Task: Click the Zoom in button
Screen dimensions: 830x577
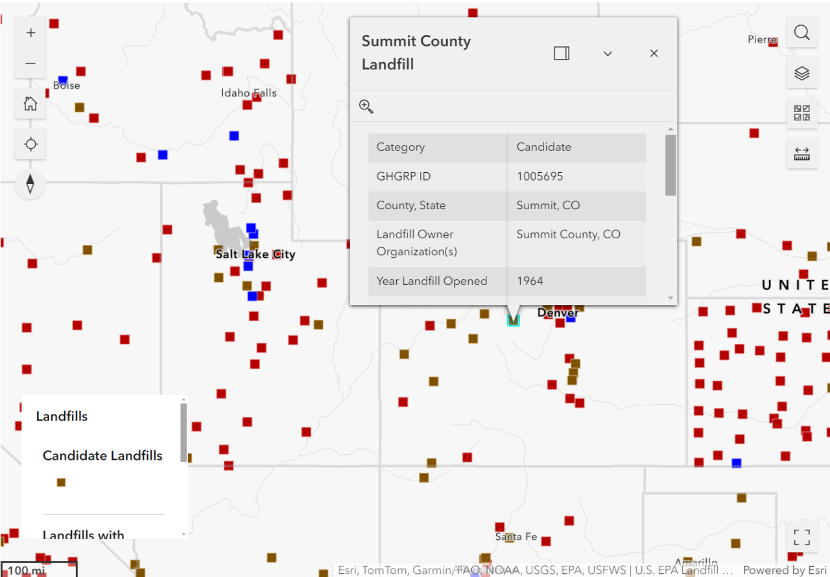Action: [30, 32]
